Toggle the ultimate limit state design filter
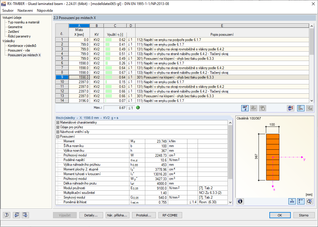The height and width of the screenshot is (227, 318). pos(245,108)
